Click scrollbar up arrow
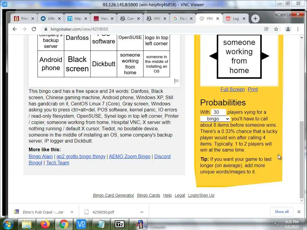307x230 pixels. [x=302, y=37]
